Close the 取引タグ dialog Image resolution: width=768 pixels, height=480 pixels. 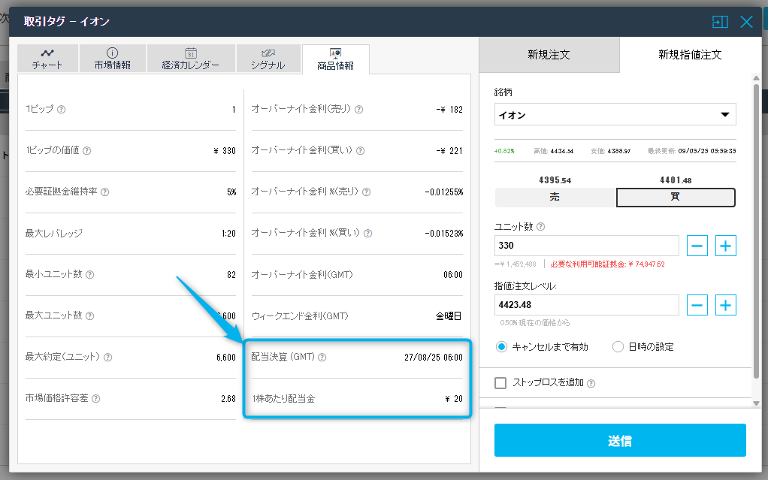746,22
